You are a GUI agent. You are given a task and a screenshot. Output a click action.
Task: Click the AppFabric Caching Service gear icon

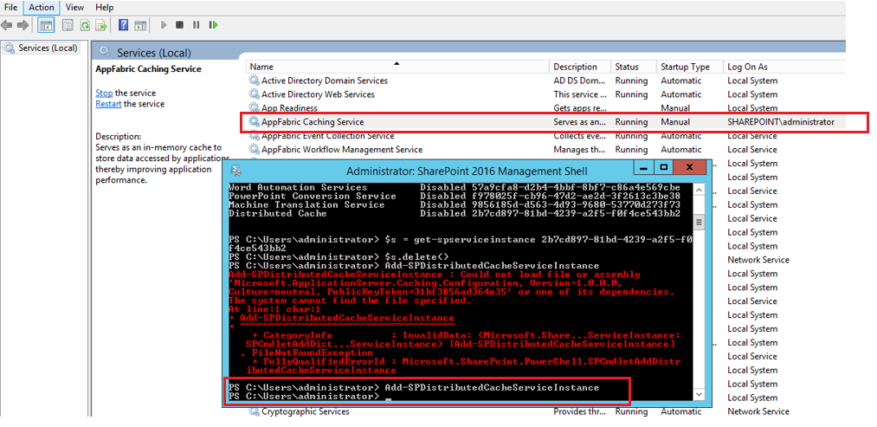(255, 122)
